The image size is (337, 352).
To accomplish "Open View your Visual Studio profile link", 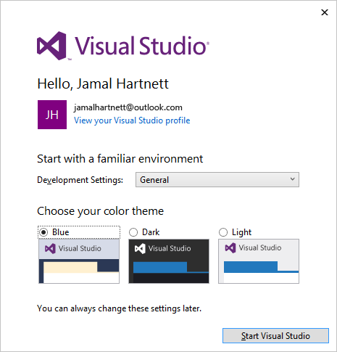I will (x=132, y=120).
